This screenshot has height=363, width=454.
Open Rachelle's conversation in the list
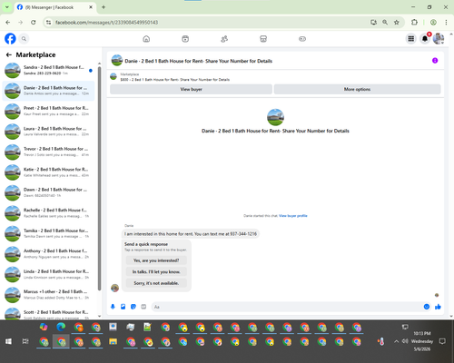click(48, 213)
